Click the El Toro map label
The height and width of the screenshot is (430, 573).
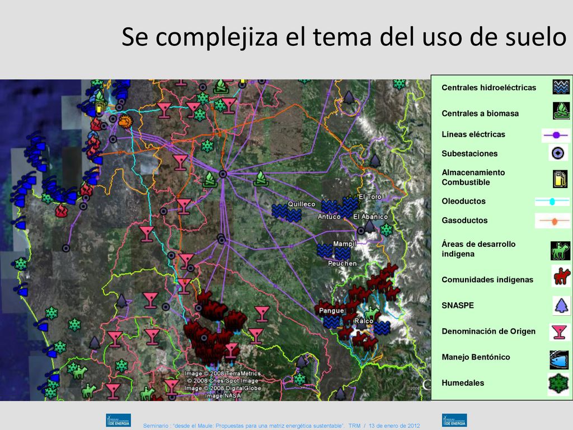tap(370, 197)
